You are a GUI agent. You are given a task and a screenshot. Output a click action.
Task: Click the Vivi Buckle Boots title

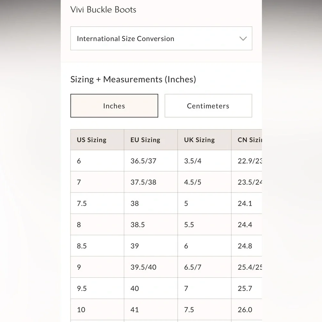point(103,10)
